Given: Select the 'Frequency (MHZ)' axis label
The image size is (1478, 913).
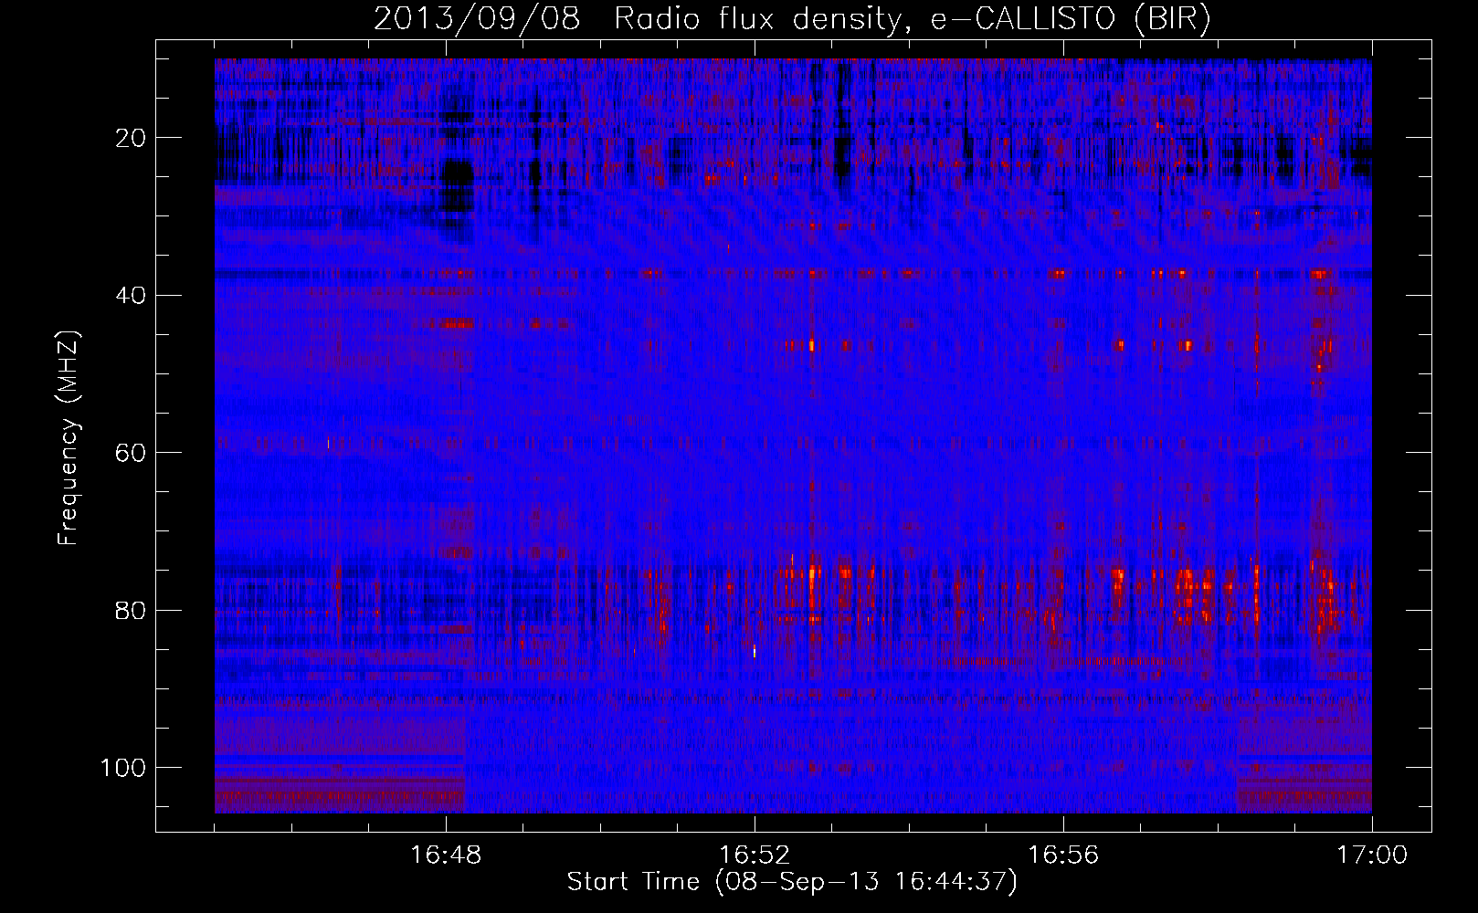Looking at the screenshot, I should 69,438.
